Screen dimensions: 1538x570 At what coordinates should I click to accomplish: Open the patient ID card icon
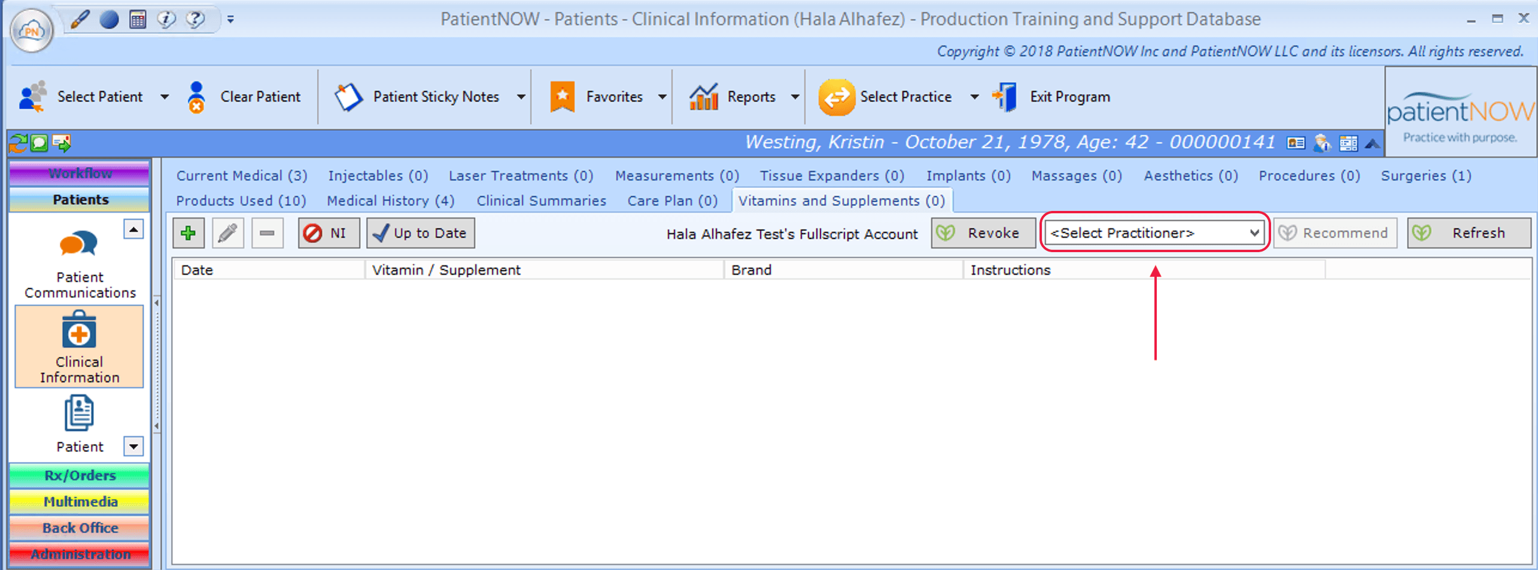pyautogui.click(x=1296, y=143)
